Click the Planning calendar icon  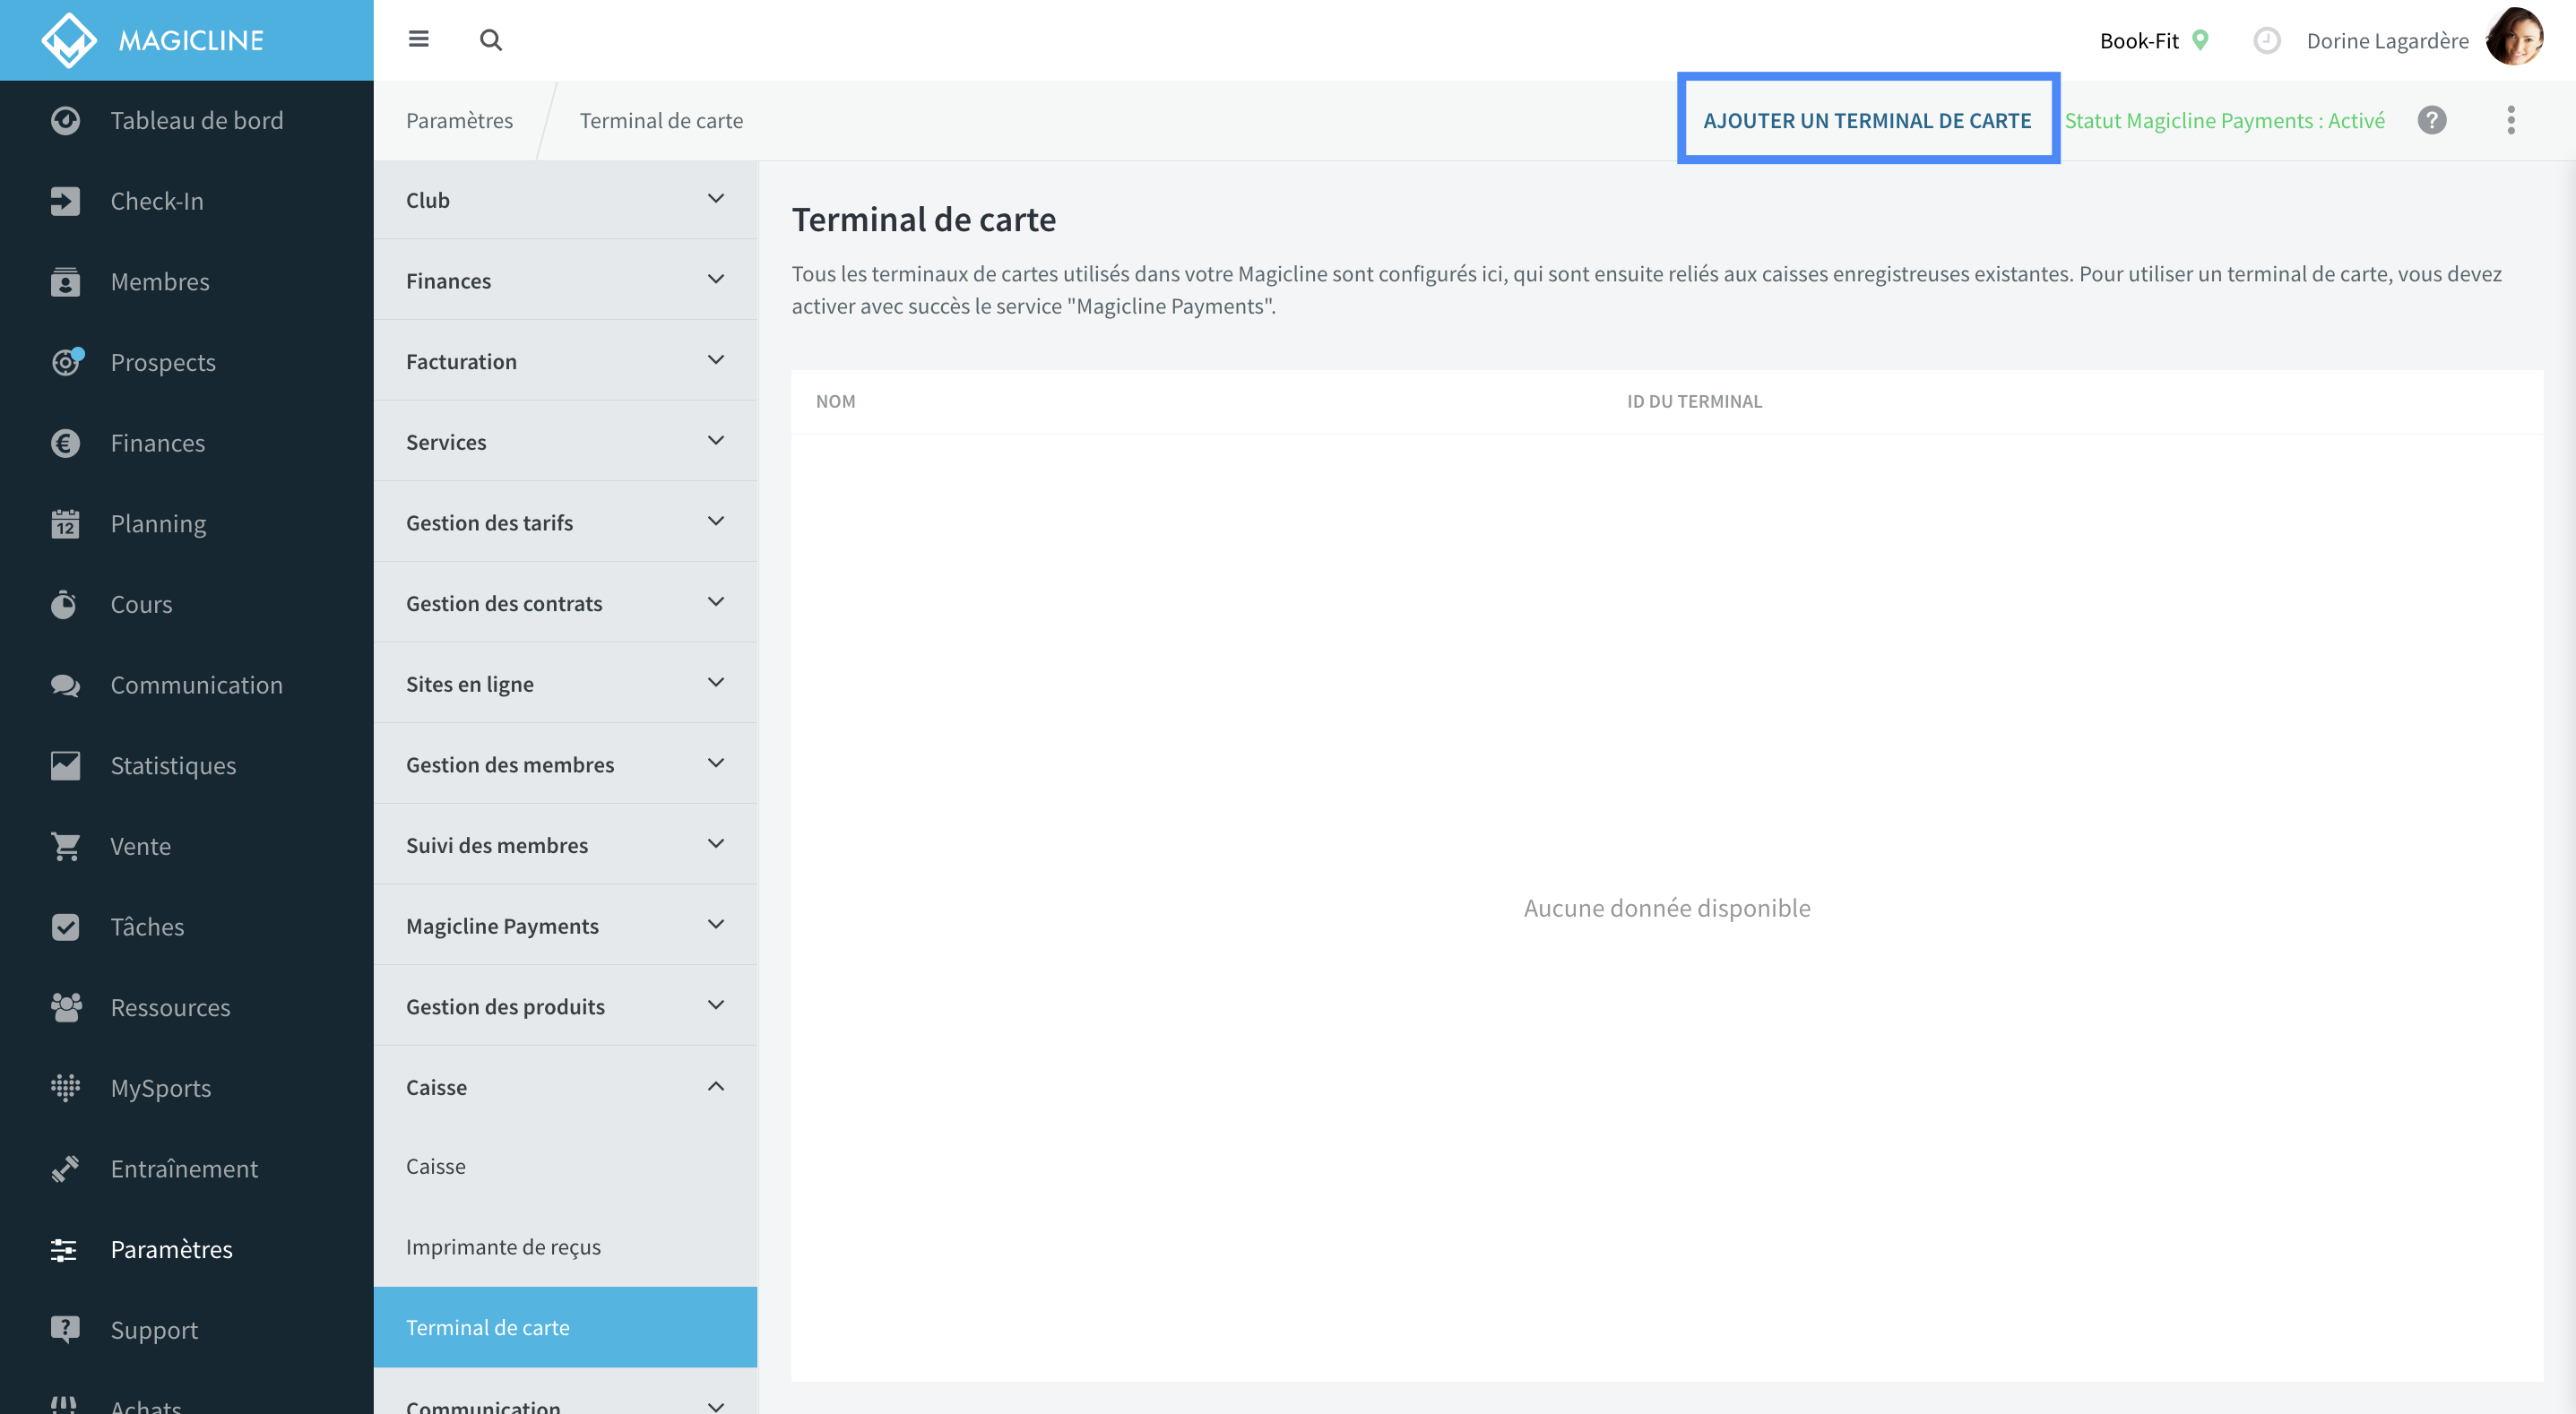(x=65, y=523)
